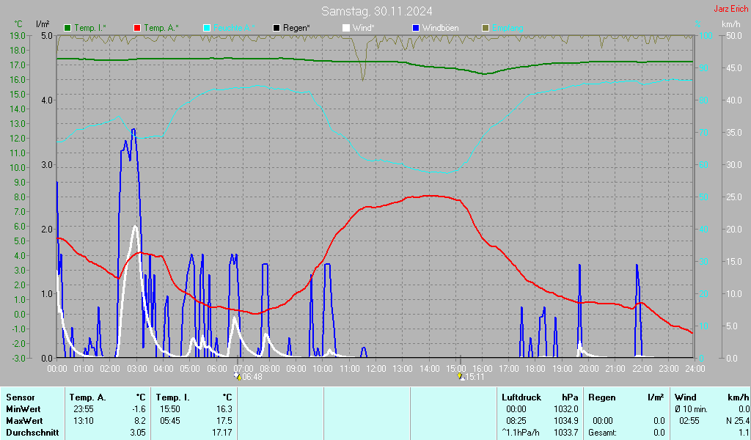Select the Windböen legend label

[442, 28]
